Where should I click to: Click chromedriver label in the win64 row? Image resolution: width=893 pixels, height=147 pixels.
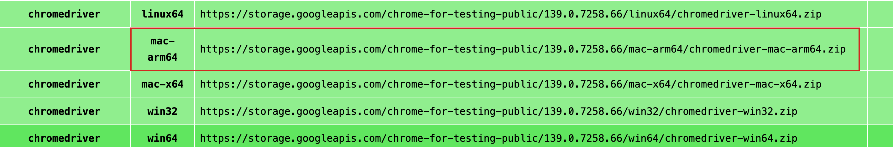click(64, 138)
